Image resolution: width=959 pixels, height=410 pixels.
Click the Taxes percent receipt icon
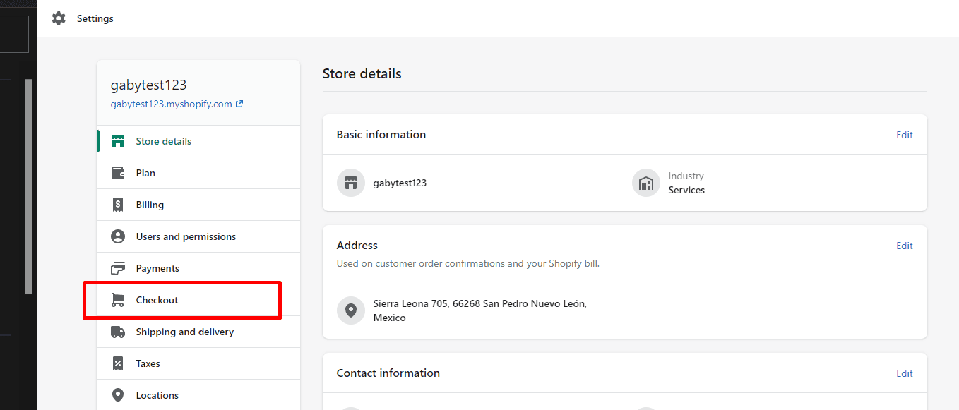pos(118,363)
